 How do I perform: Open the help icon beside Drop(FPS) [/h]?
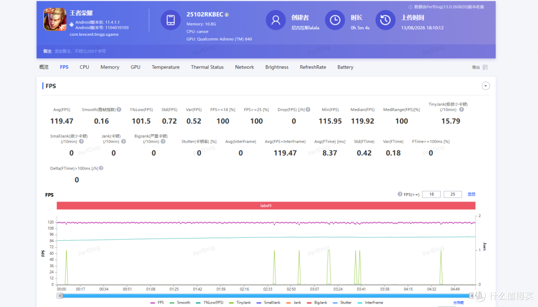308,109
